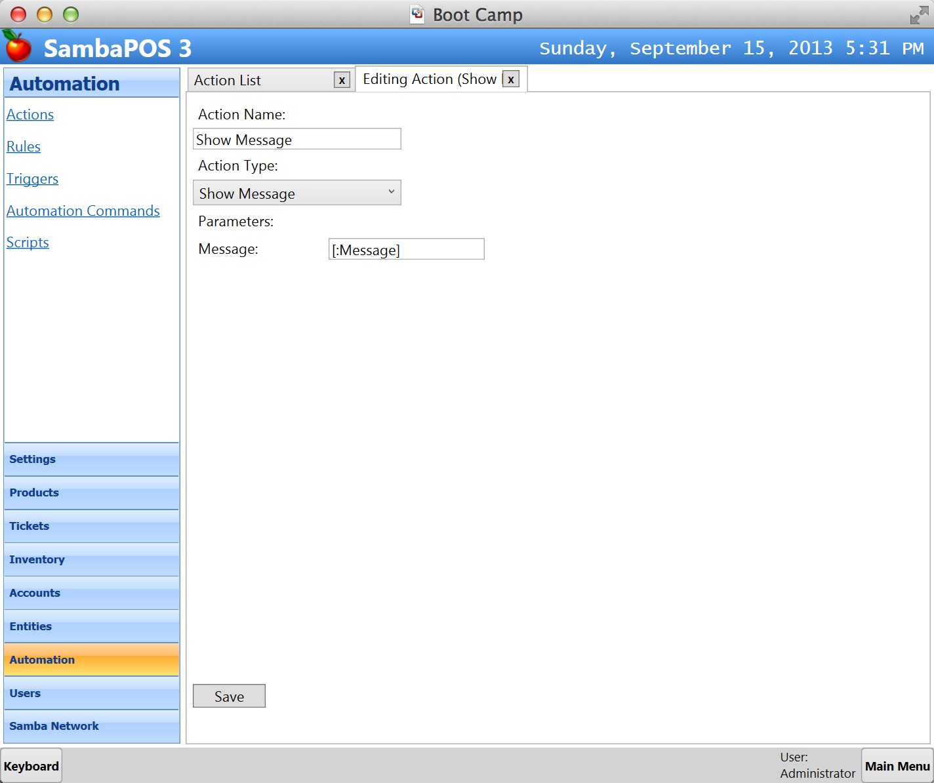The width and height of the screenshot is (934, 783).
Task: Show the on-screen Keyboard
Action: (x=31, y=766)
